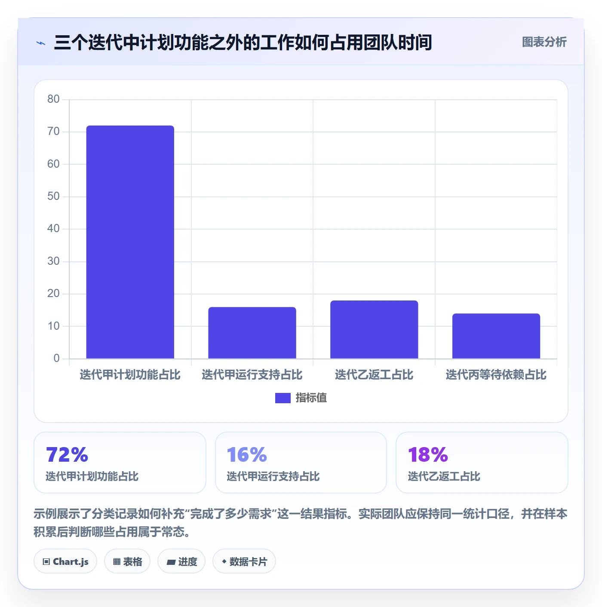This screenshot has width=602, height=607.
Task: Click the title 三个迭代中计划功能之外的工作如何占用团队时间
Action: click(243, 43)
